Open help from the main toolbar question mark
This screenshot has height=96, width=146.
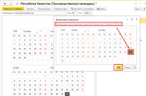144,9
